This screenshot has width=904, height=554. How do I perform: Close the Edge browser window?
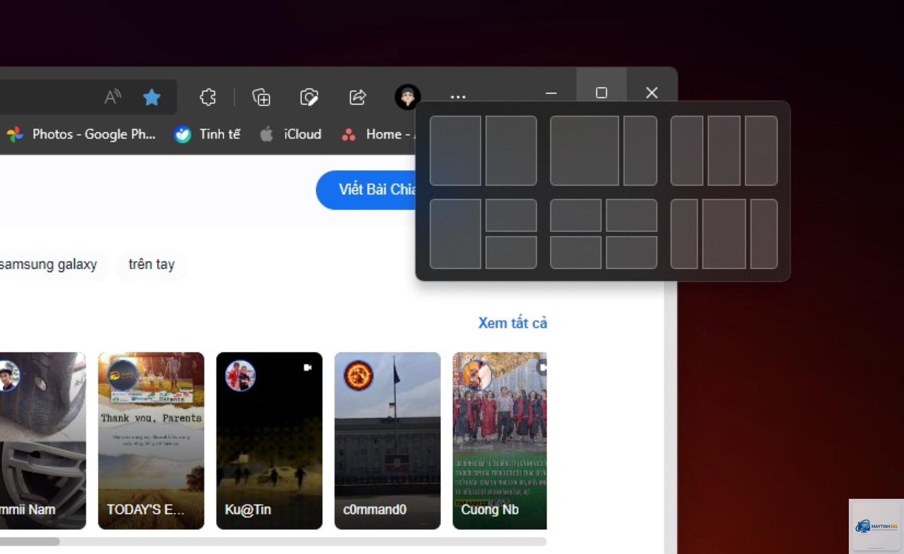(x=652, y=93)
